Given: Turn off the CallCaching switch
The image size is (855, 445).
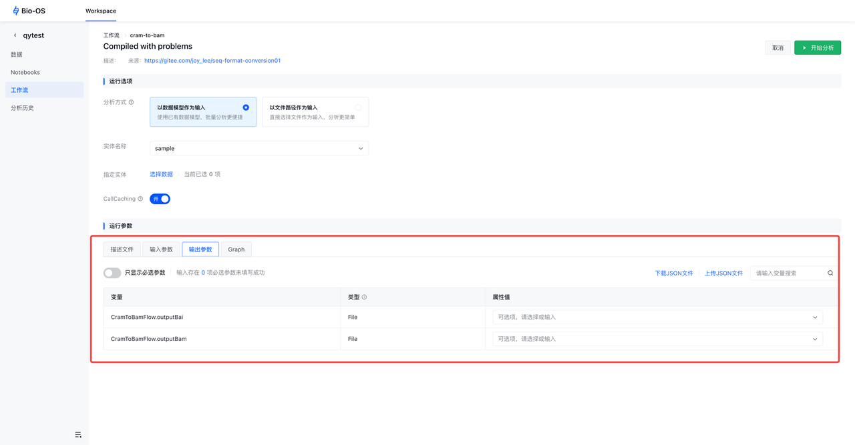Looking at the screenshot, I should point(160,199).
